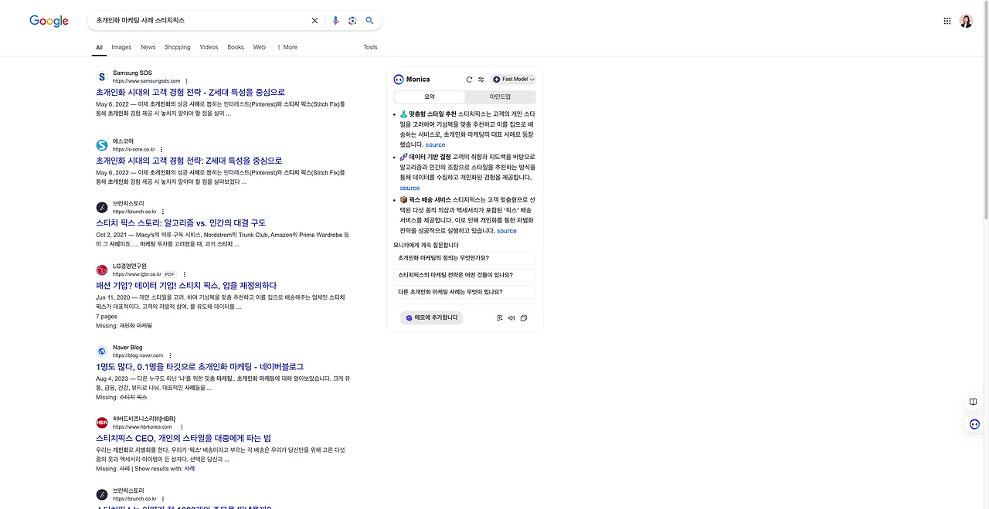Switch to Videos tab

(x=209, y=47)
